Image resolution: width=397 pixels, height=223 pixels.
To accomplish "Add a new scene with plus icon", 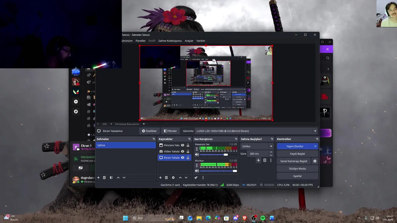I will coord(98,177).
